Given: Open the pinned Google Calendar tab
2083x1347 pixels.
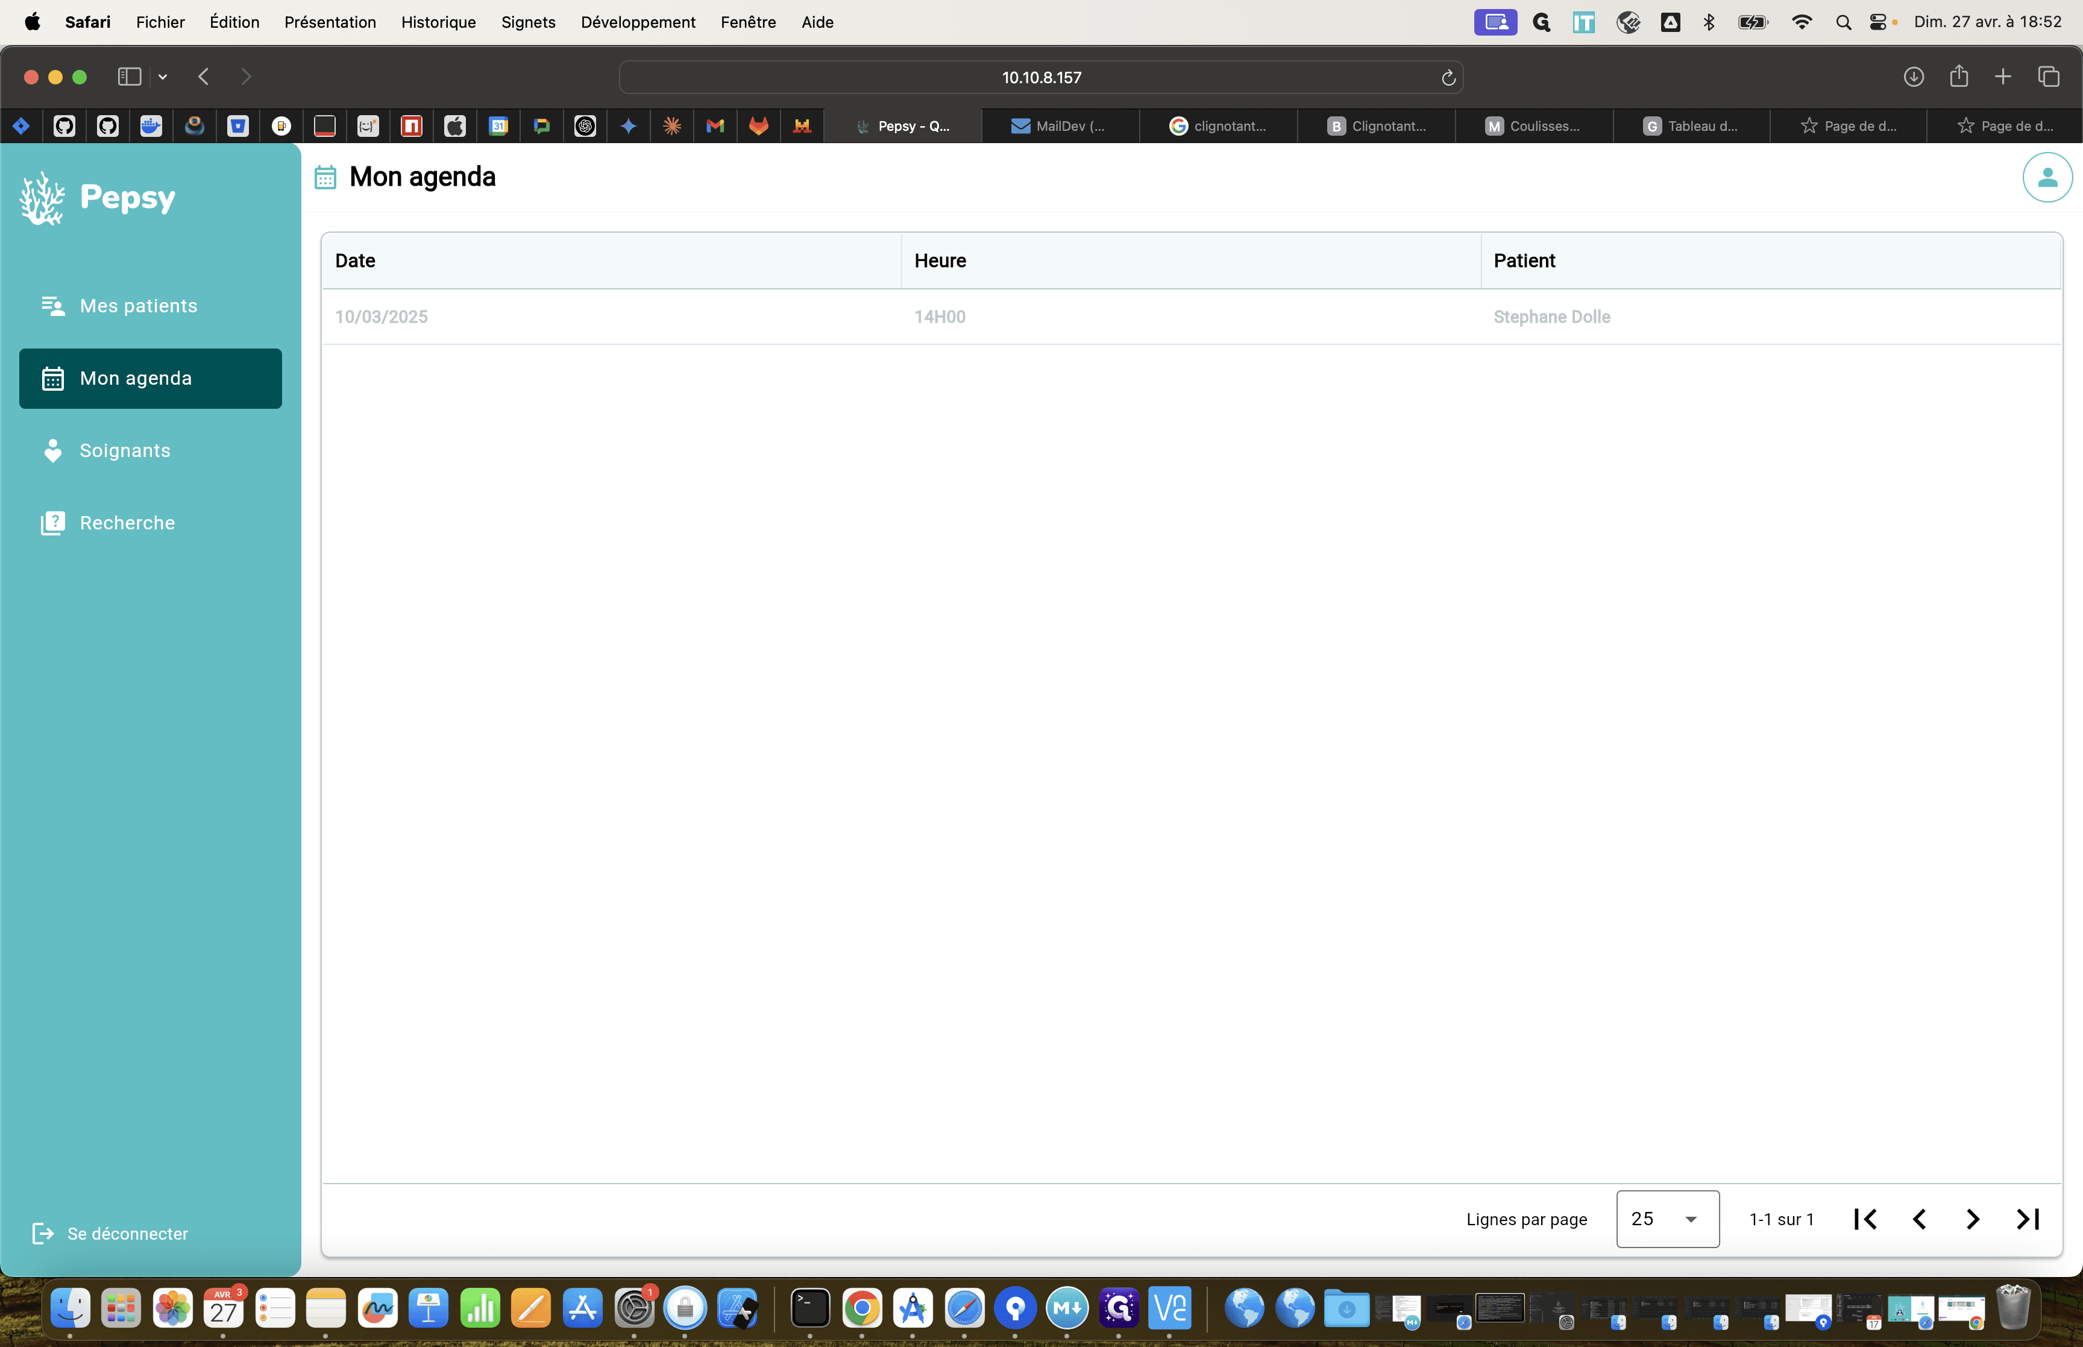Looking at the screenshot, I should tap(498, 126).
